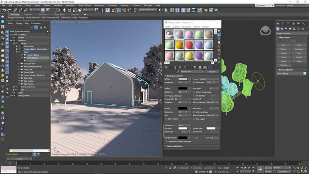Expand the Coat parameters rollout

coord(175,146)
